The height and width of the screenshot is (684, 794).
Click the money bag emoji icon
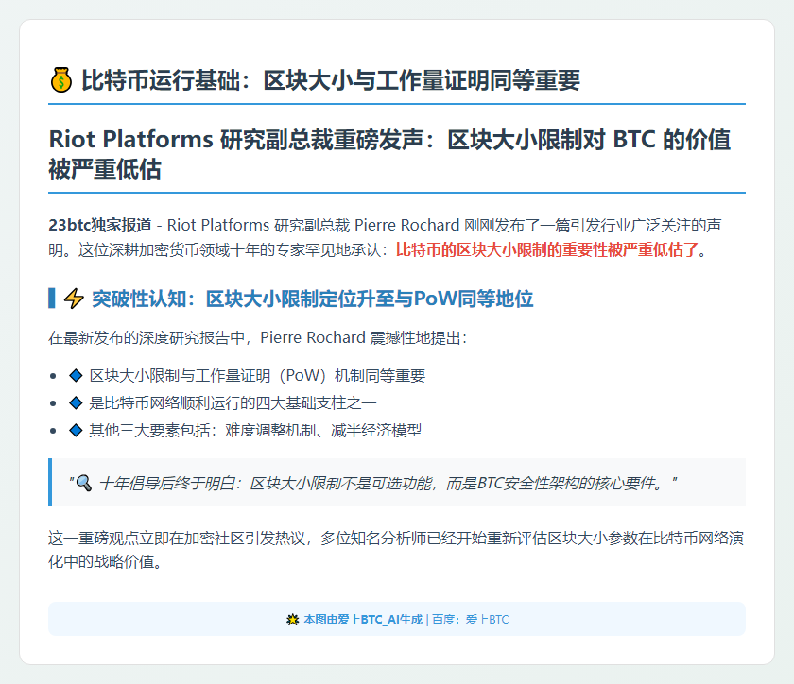point(60,80)
